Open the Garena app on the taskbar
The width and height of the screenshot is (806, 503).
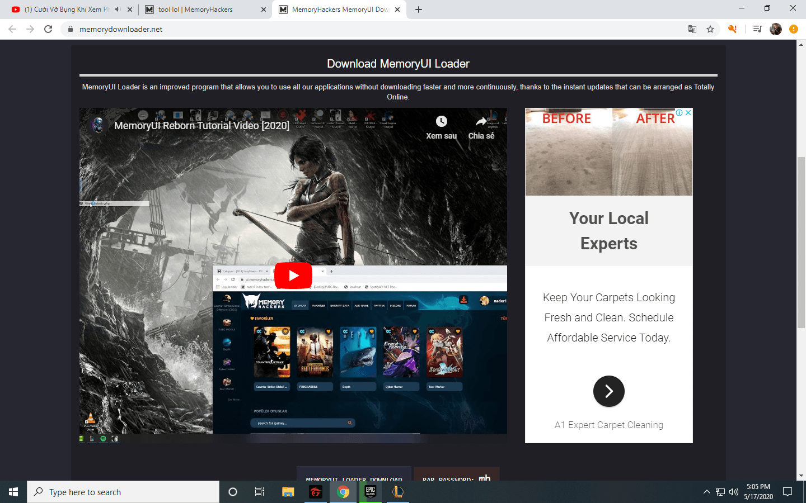[x=316, y=492]
